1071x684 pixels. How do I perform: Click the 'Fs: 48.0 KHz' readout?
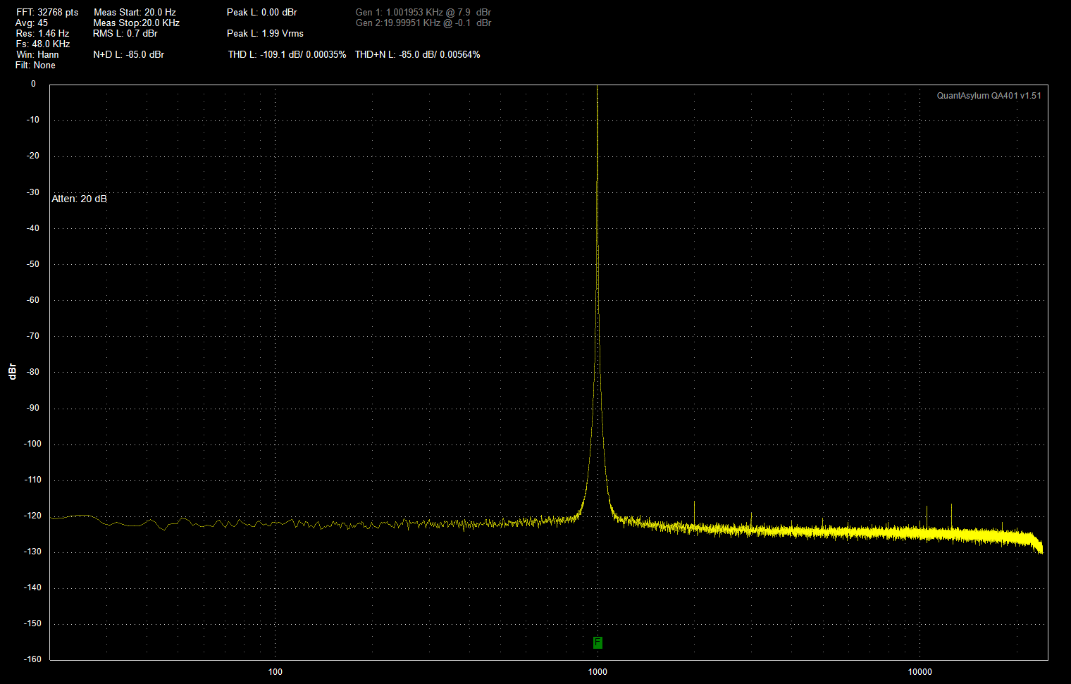pyautogui.click(x=43, y=44)
